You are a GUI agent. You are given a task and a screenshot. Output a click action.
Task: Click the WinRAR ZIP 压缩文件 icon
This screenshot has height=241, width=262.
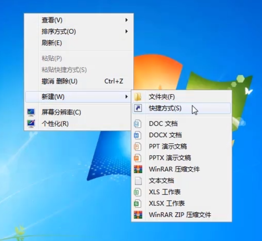138,215
